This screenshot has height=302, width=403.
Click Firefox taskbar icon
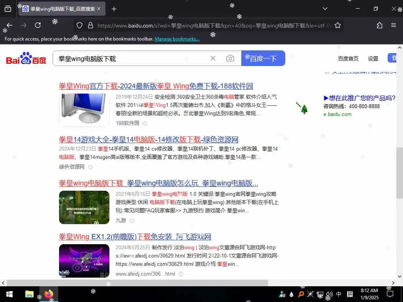click(48, 294)
